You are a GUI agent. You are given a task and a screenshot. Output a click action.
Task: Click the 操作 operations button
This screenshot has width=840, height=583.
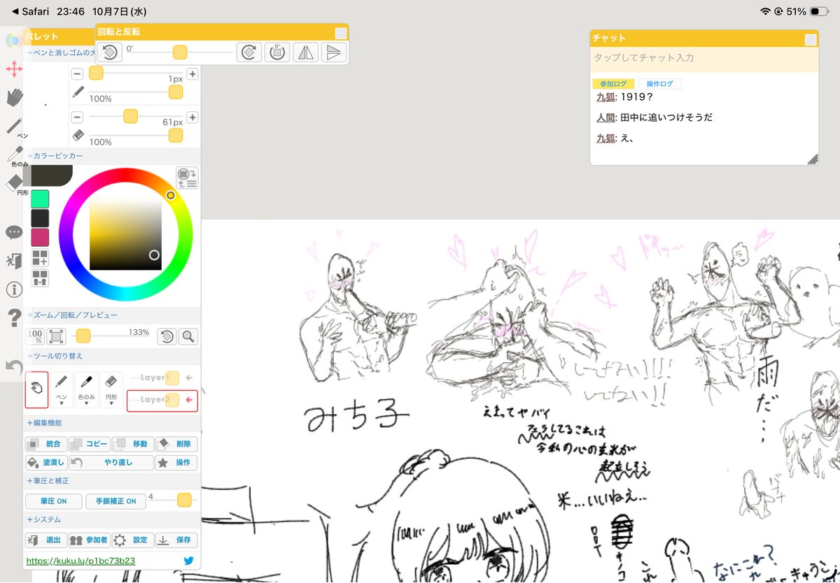click(x=176, y=463)
